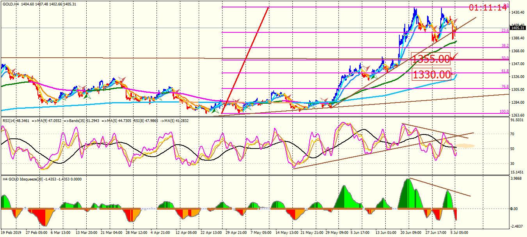Select the Fibonacci 38.2 level label
The width and height of the screenshot is (527, 237).
(x=505, y=46)
